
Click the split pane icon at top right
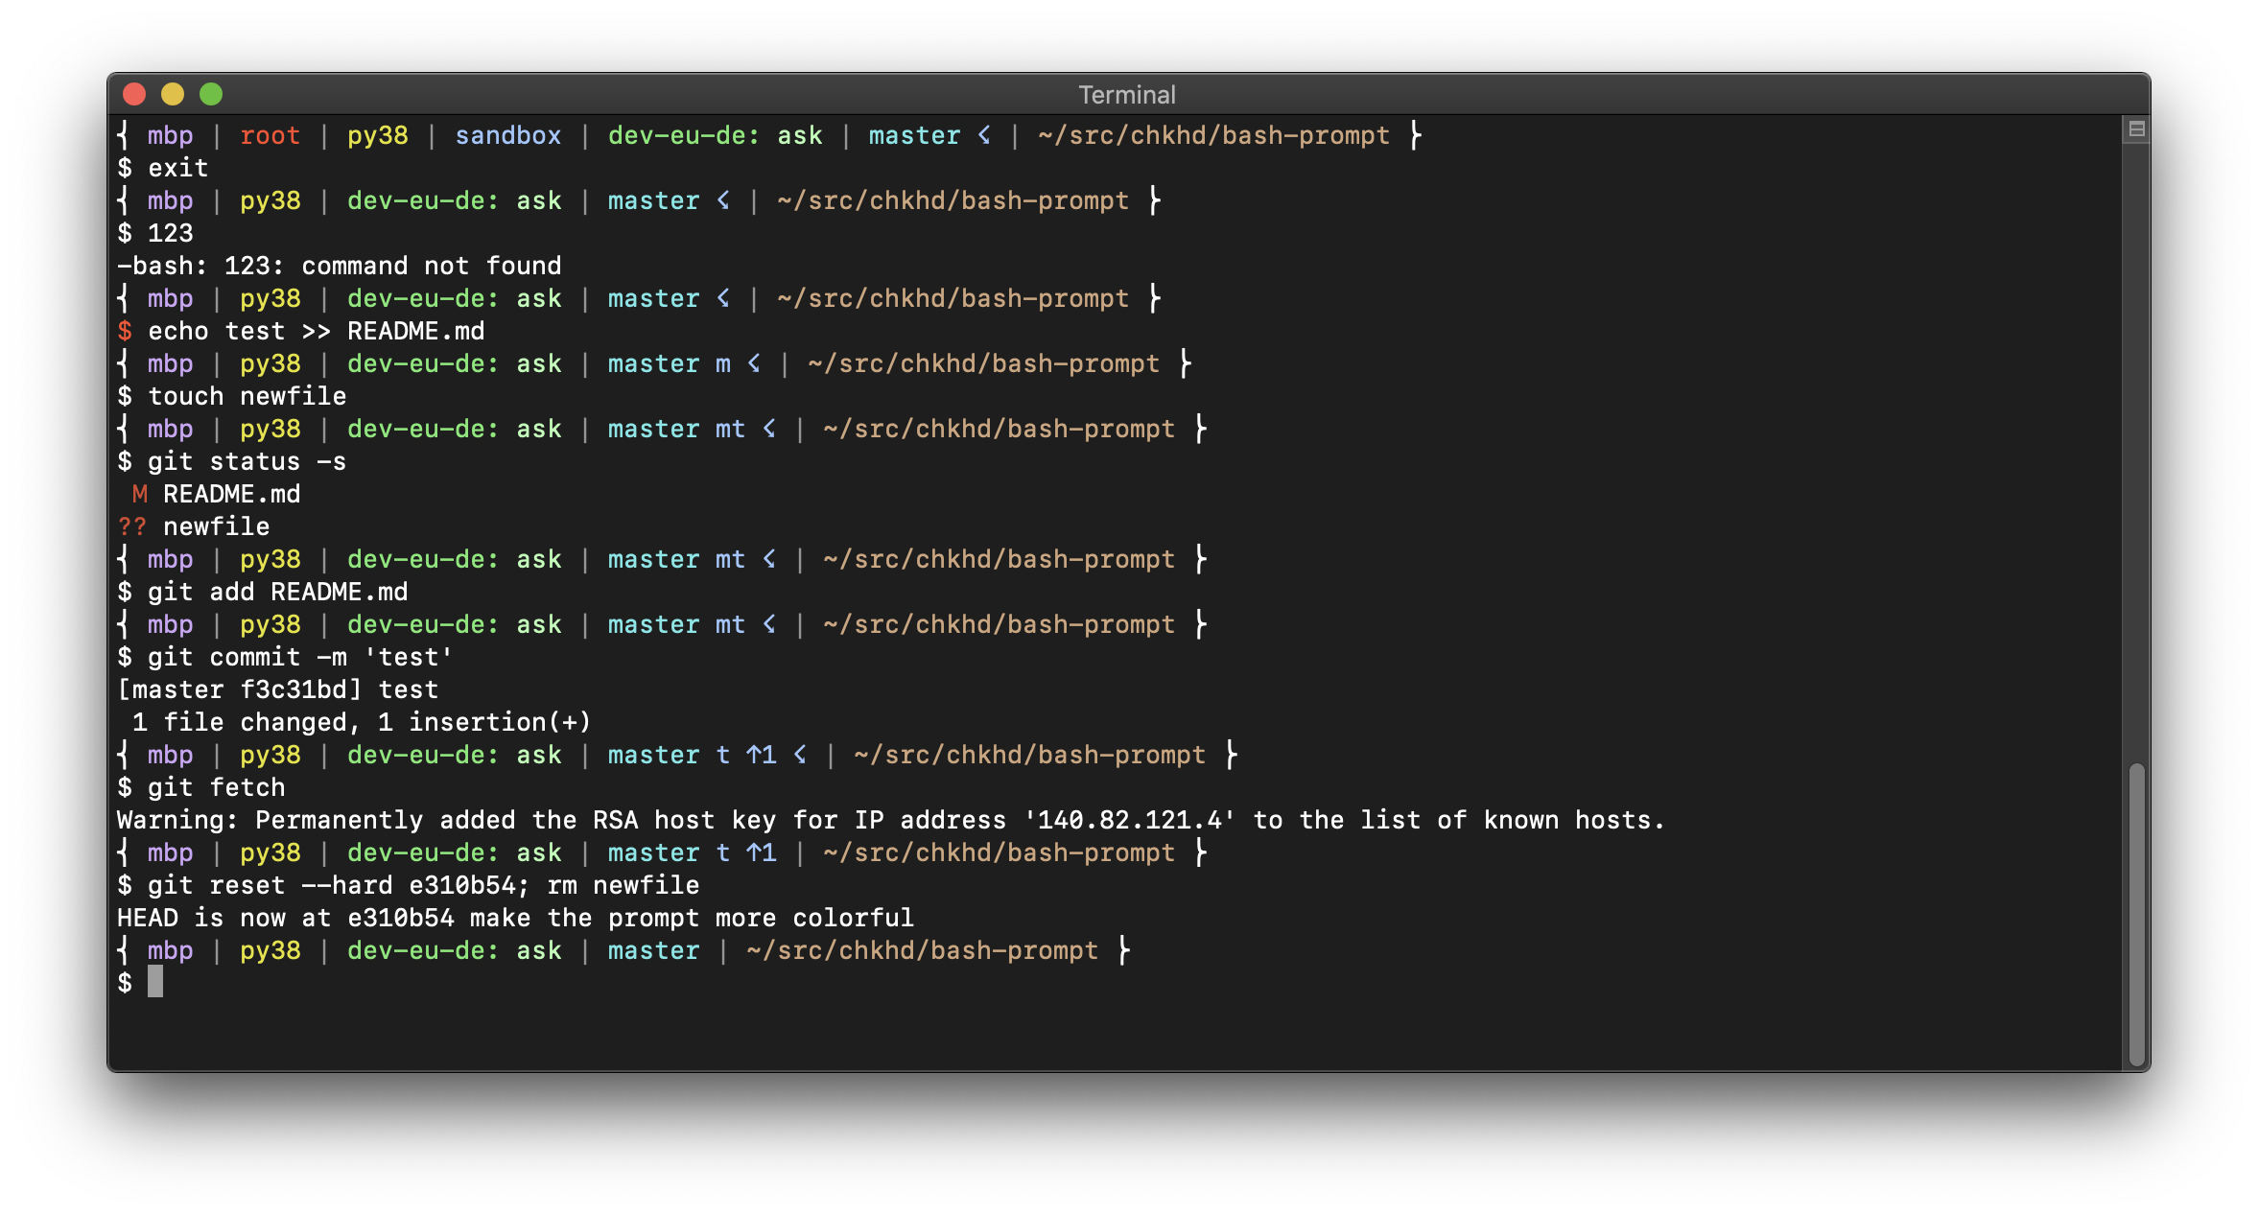pos(2136,128)
